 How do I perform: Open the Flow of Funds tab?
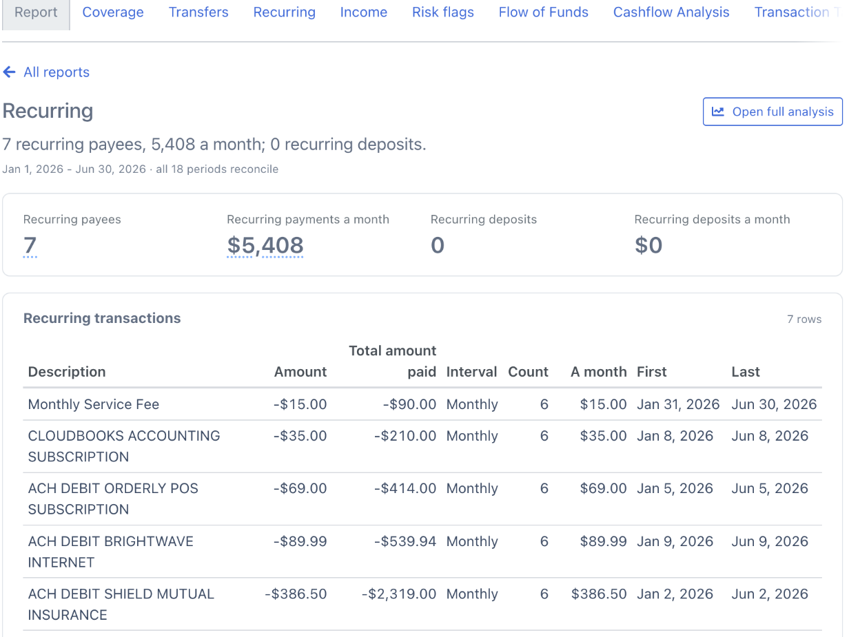(x=544, y=12)
